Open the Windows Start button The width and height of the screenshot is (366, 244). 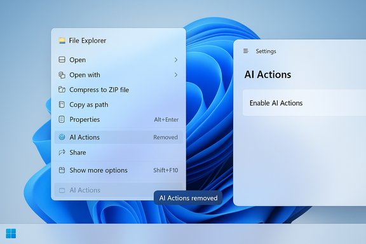(x=11, y=233)
